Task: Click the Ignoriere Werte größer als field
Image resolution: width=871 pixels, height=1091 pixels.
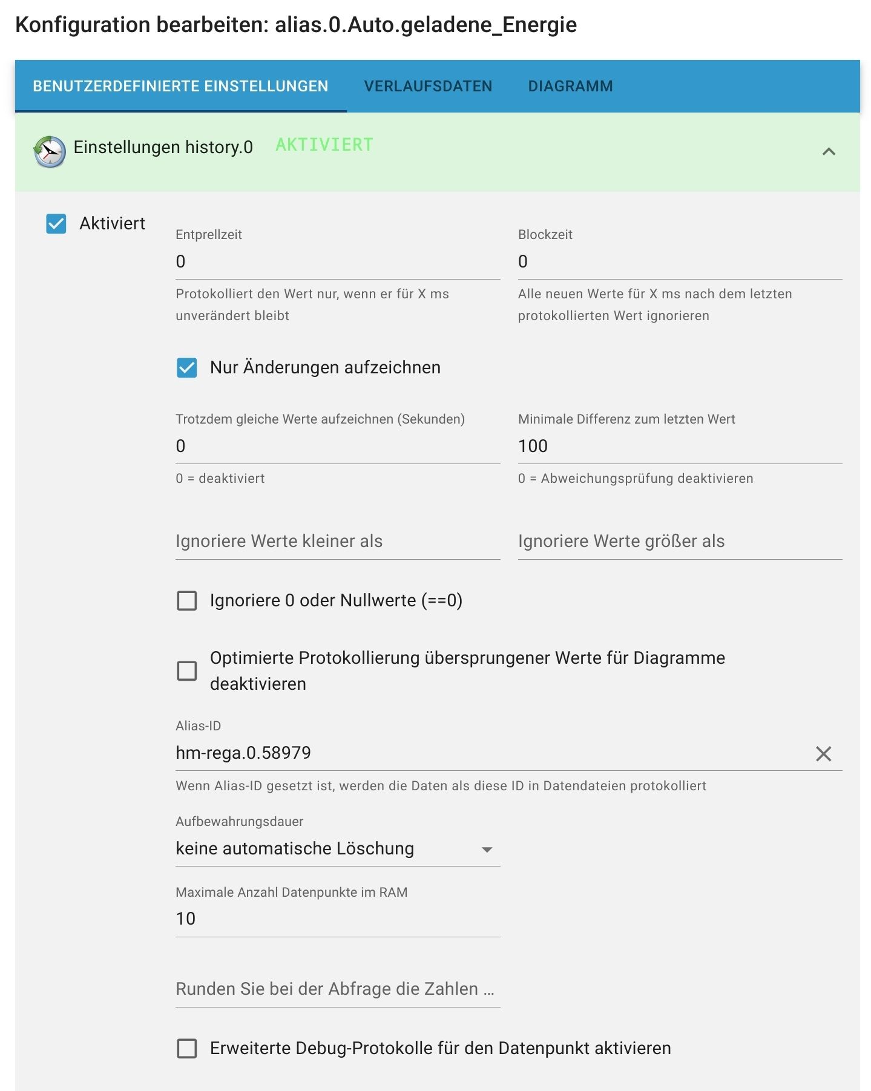Action: tap(679, 542)
